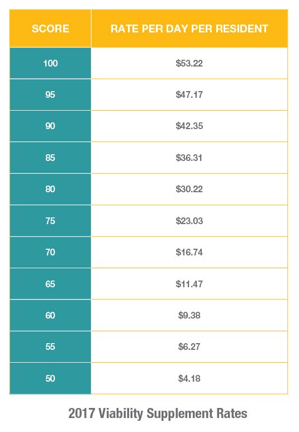Click the score 80 cell
Image resolution: width=299 pixels, height=432 pixels.
pyautogui.click(x=50, y=189)
